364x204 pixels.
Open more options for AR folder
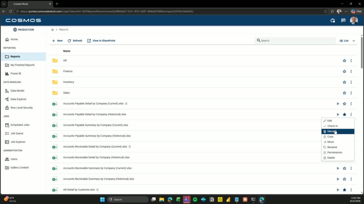click(351, 61)
